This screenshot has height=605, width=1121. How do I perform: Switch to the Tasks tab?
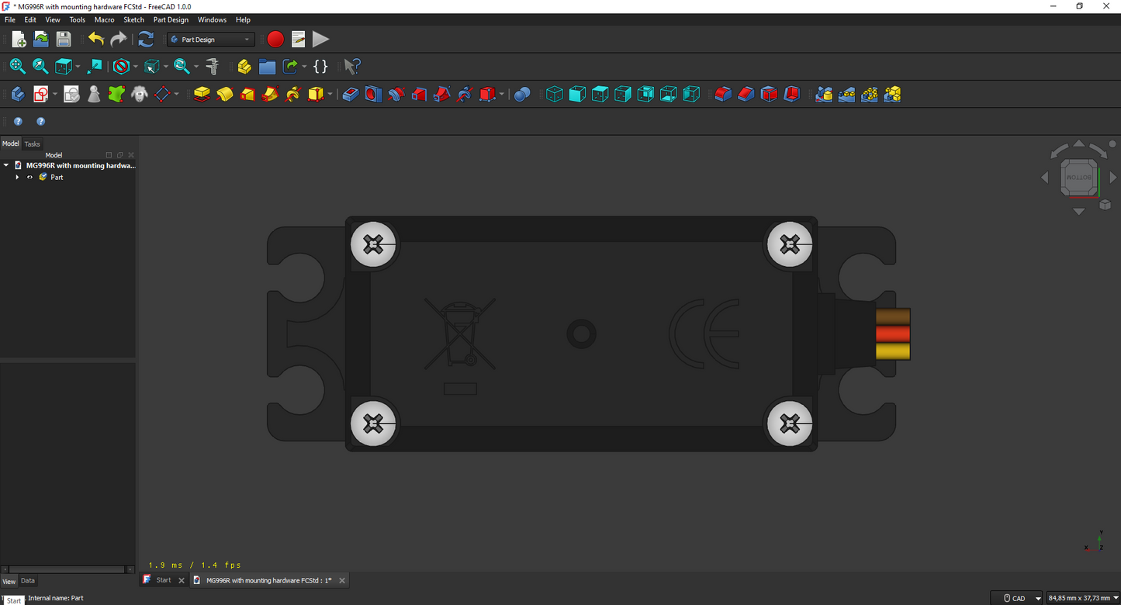coord(32,144)
